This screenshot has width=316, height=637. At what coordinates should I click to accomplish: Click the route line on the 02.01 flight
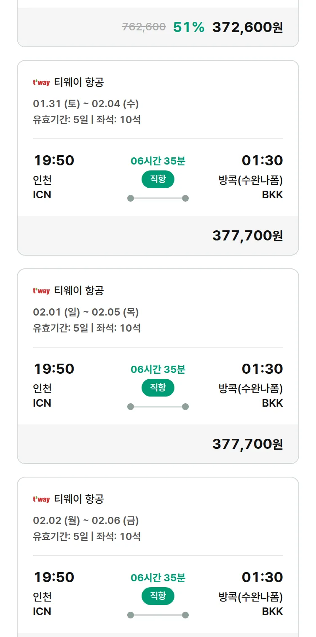click(158, 407)
